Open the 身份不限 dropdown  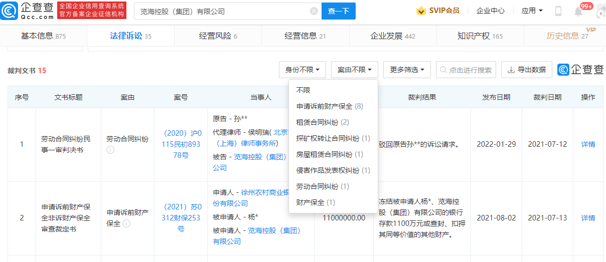302,70
